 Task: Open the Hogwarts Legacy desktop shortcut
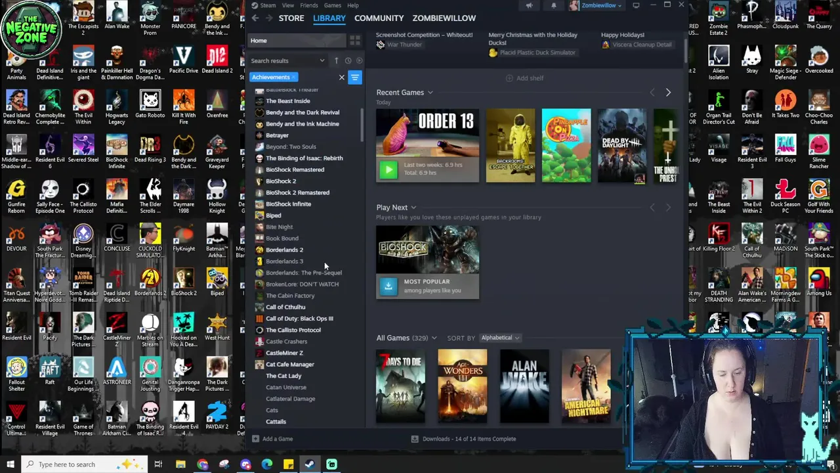(x=117, y=106)
